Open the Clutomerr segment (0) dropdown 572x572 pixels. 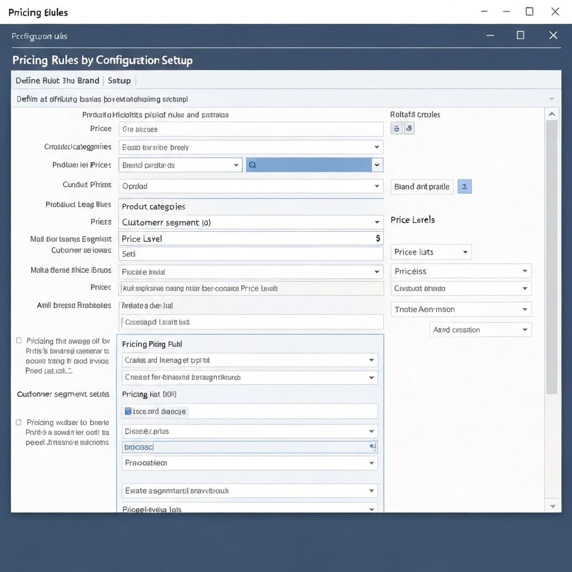point(377,222)
